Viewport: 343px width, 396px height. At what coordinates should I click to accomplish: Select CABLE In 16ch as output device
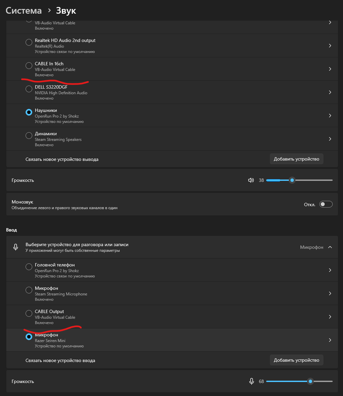coord(29,65)
